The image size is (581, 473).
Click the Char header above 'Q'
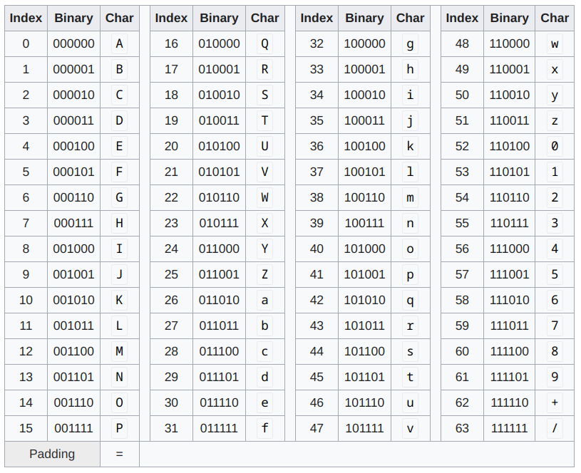pyautogui.click(x=264, y=18)
